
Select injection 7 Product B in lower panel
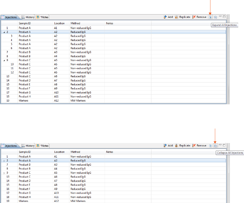click(x=114, y=165)
